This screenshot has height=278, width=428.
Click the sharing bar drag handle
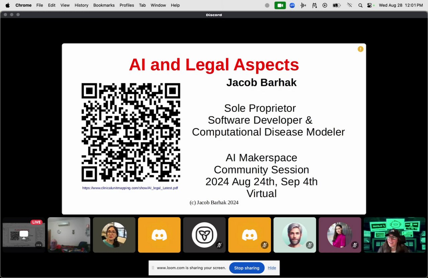point(153,268)
